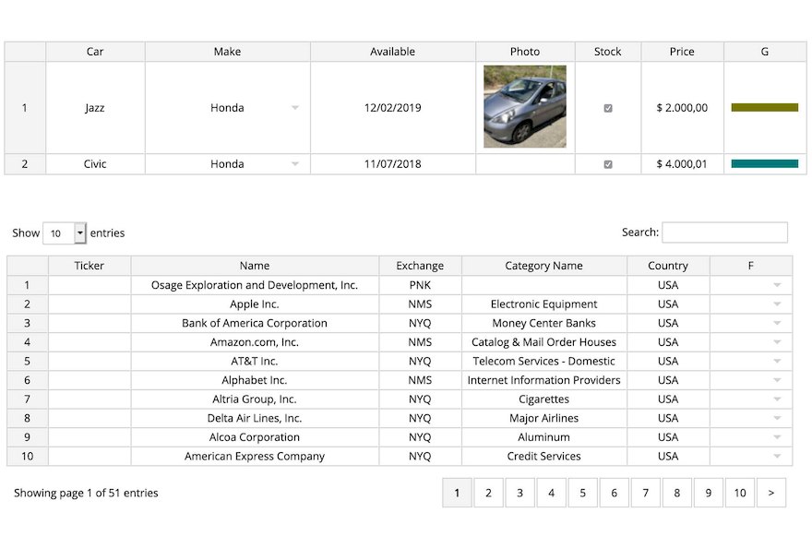The image size is (812, 560).
Task: Click the next page arrow button
Action: (771, 493)
